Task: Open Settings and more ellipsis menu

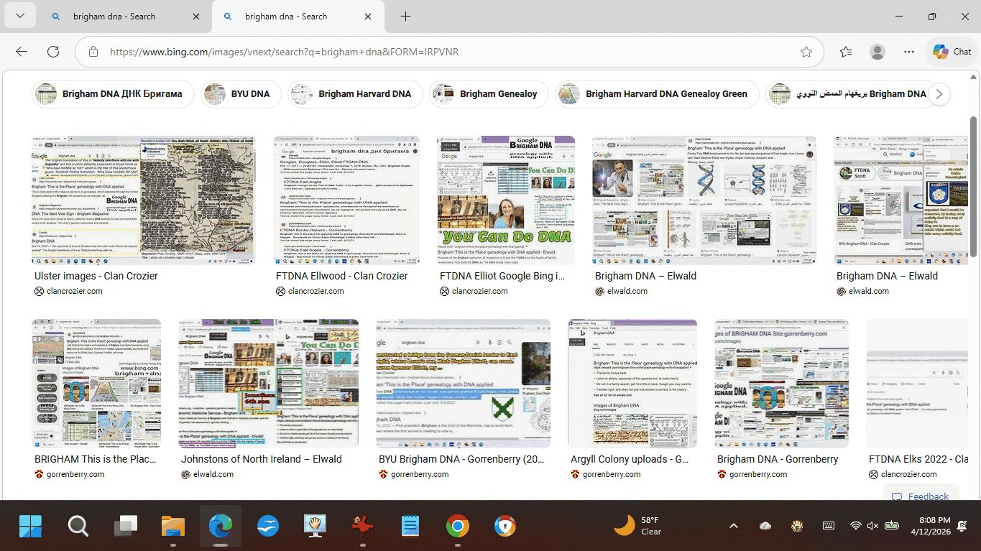Action: point(909,52)
